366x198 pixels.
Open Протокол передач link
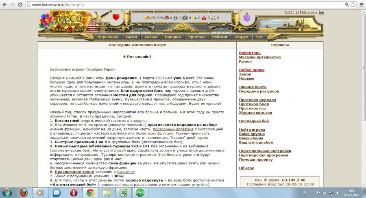coord(257,100)
